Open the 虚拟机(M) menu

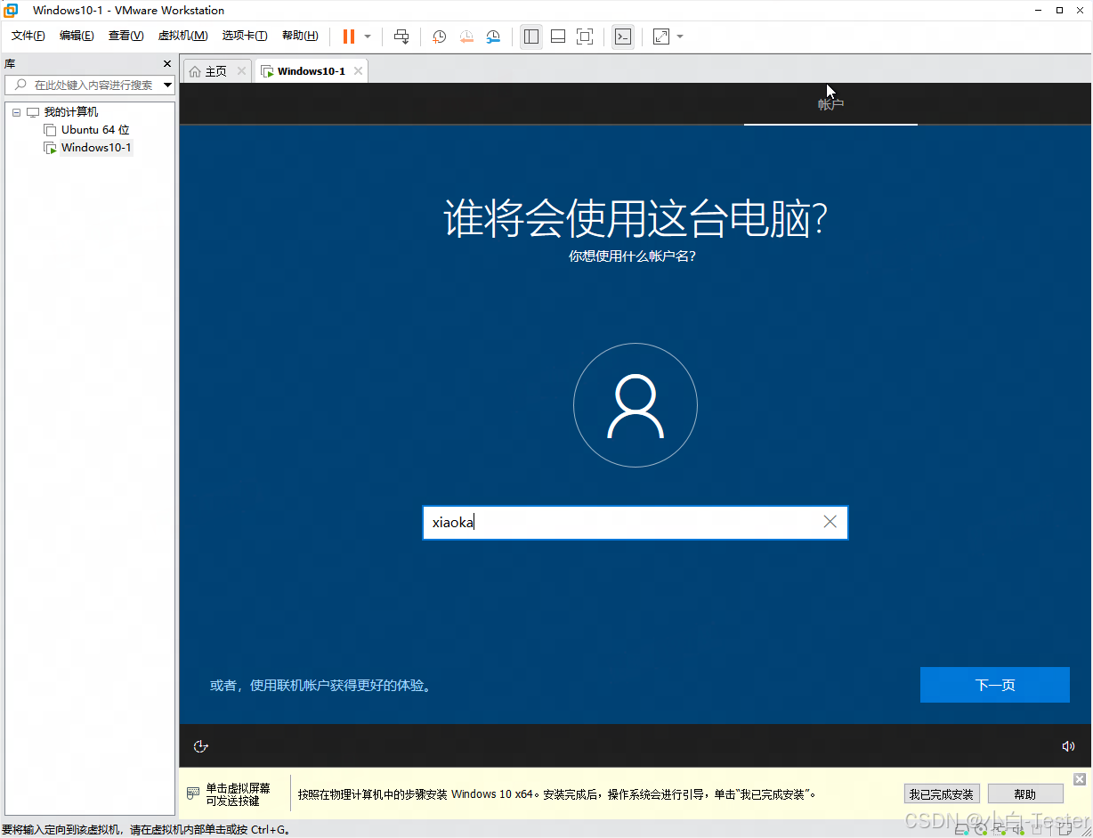tap(182, 36)
